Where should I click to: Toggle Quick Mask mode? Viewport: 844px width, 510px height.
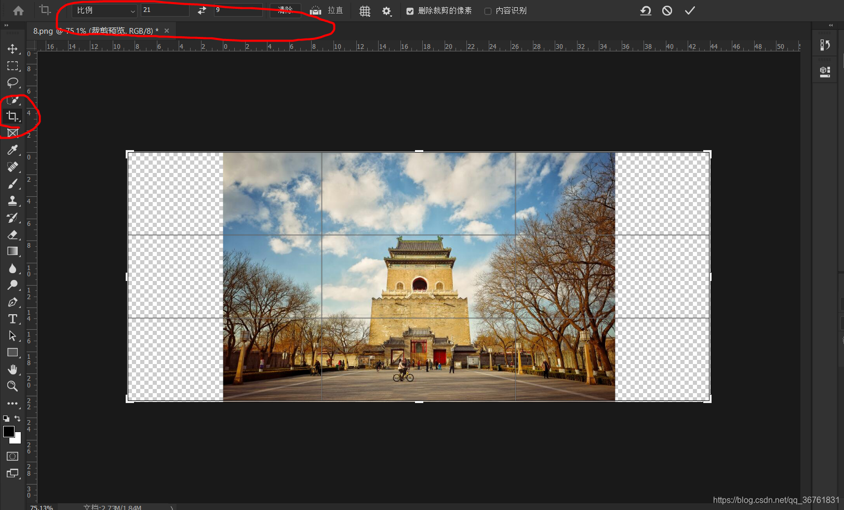pyautogui.click(x=12, y=456)
